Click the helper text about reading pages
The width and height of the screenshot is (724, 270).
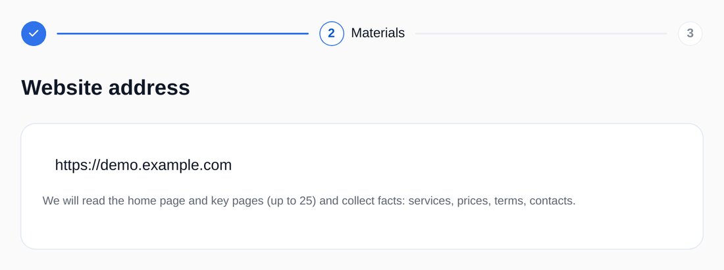coord(309,201)
